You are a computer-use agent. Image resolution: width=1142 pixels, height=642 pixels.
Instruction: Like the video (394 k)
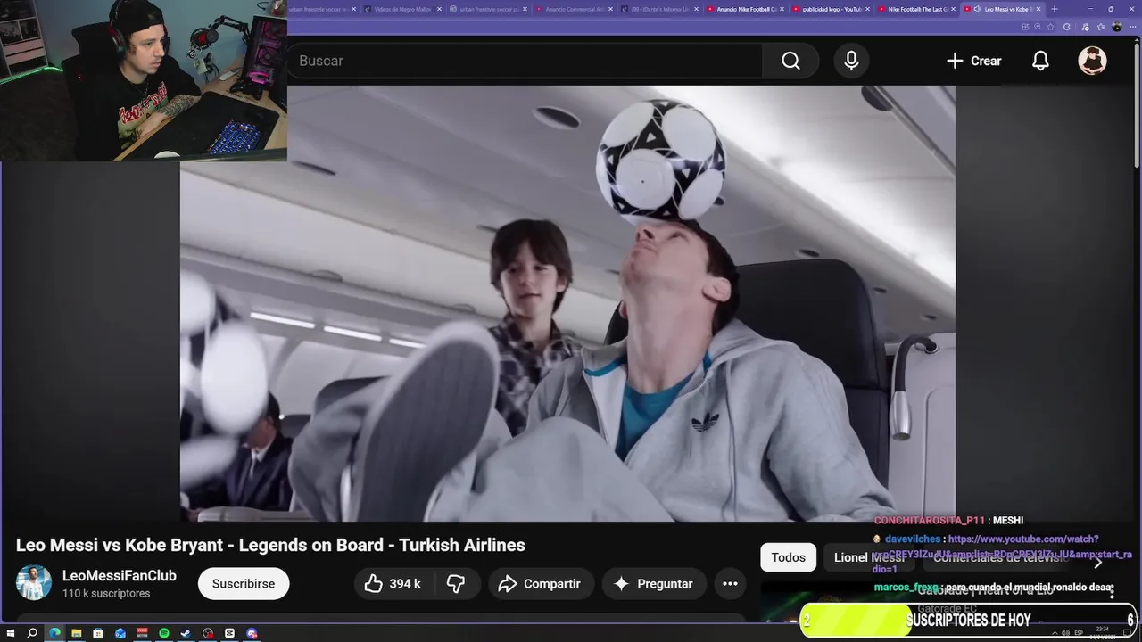393,584
